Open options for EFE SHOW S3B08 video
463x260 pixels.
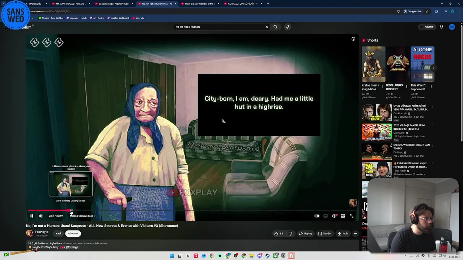pos(433,146)
